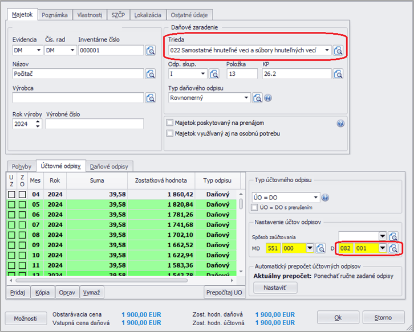The width and height of the screenshot is (414, 332).
Task: Click into the Výrobné číslo input field
Action: click(95, 124)
